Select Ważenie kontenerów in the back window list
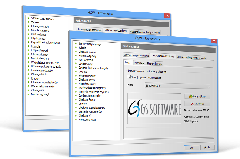 tap(44, 86)
